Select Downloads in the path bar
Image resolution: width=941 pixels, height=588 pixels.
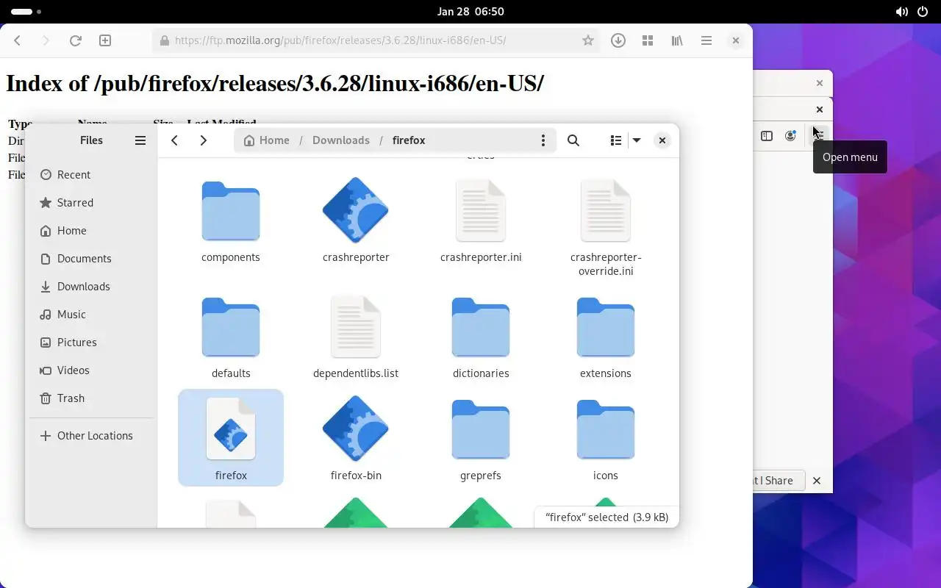341,140
